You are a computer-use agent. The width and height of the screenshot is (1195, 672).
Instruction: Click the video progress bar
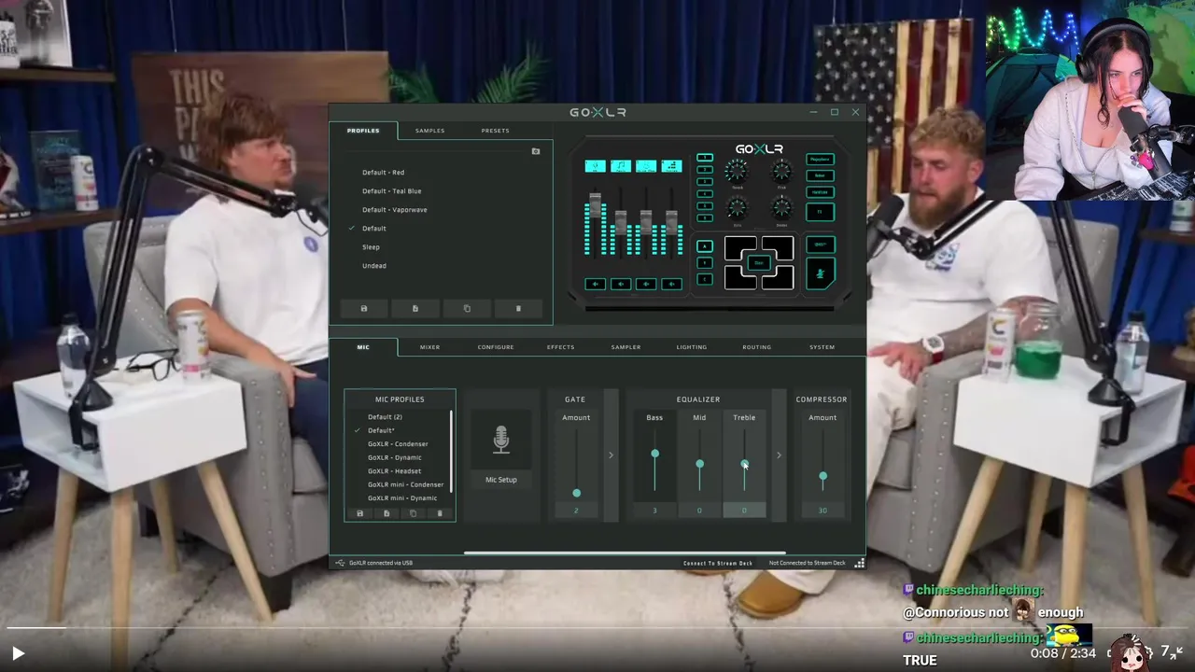coord(597,629)
